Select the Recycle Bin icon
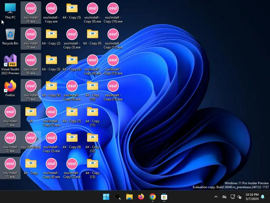 (x=10, y=37)
